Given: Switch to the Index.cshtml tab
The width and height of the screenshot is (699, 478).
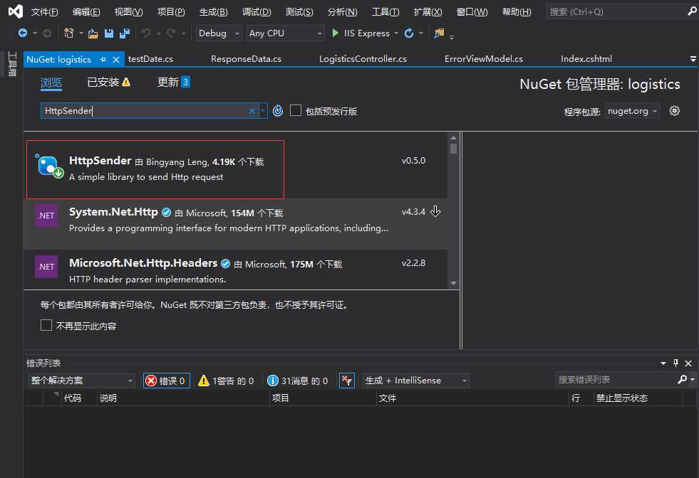Looking at the screenshot, I should pos(586,59).
